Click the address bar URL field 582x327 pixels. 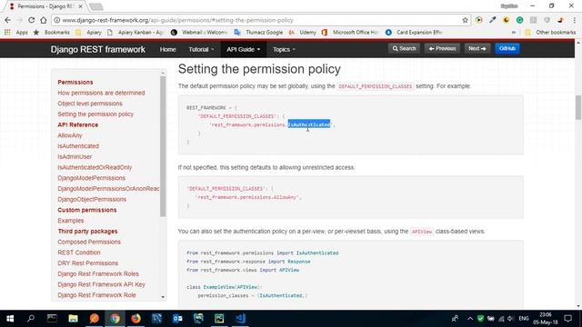click(260, 20)
